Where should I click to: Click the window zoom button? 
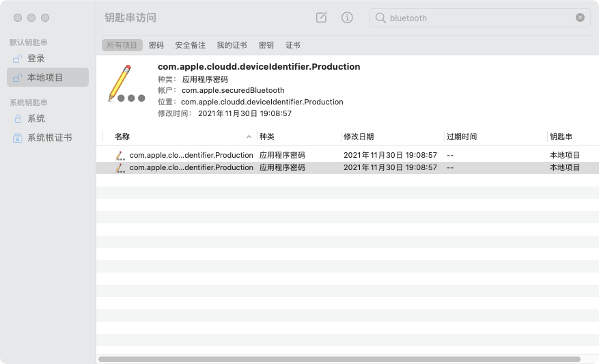[x=45, y=18]
